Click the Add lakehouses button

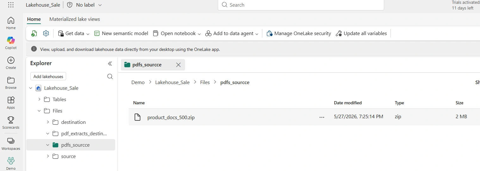click(48, 76)
